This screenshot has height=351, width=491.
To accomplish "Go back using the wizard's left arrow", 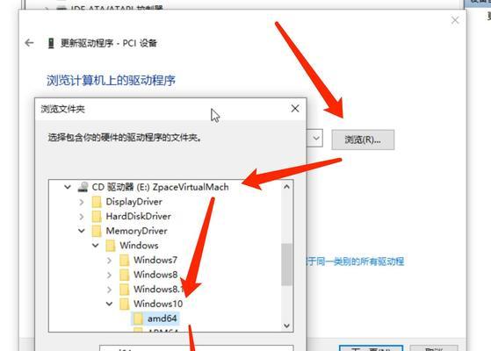I will point(29,43).
